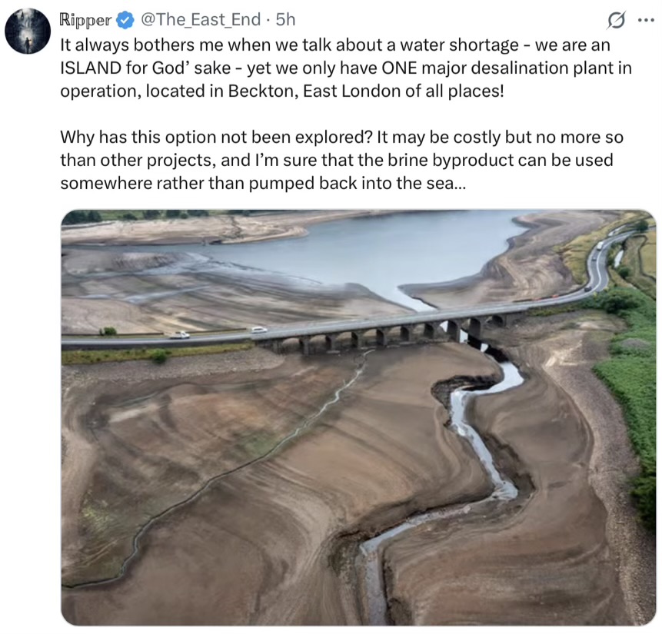Click the display name Ripper
Image resolution: width=662 pixels, height=634 pixels.
[85, 20]
